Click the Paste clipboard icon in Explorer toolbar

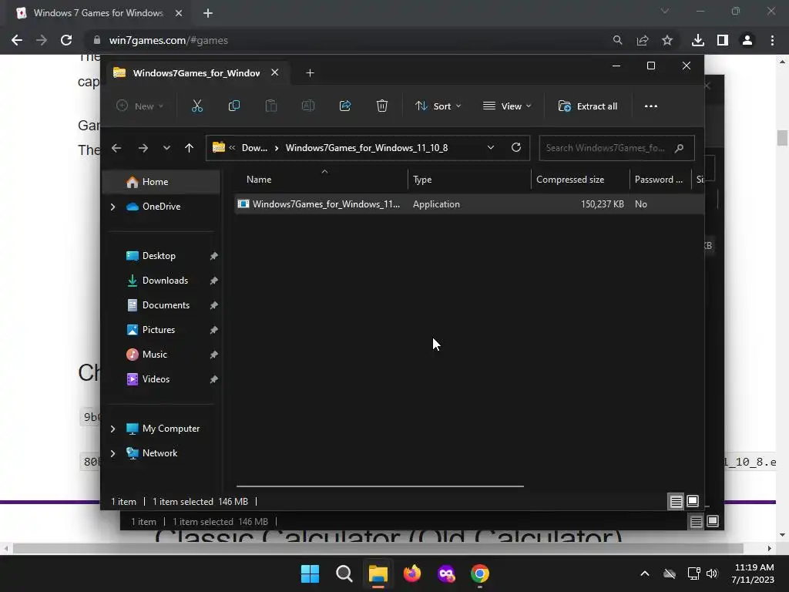click(271, 106)
